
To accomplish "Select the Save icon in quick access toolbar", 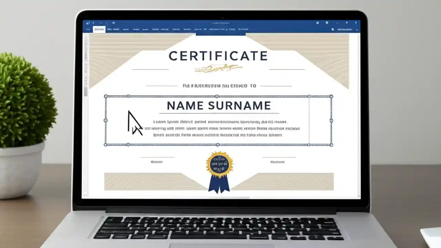I will [93, 23].
